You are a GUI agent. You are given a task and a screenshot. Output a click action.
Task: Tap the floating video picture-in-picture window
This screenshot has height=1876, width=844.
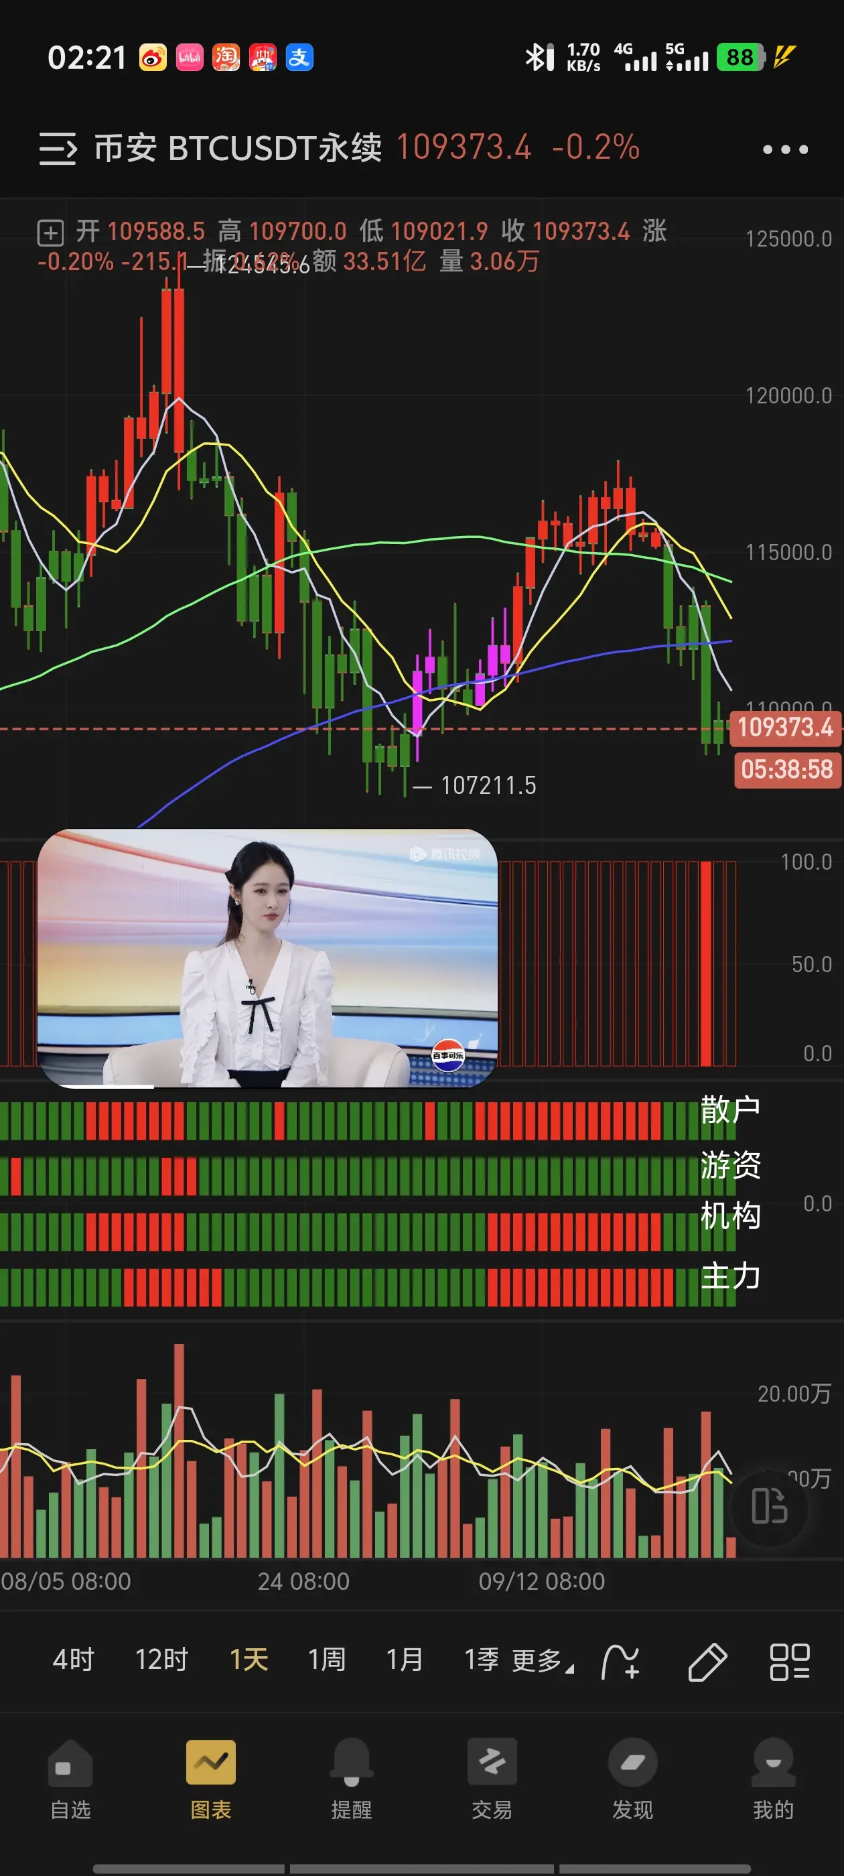(267, 958)
